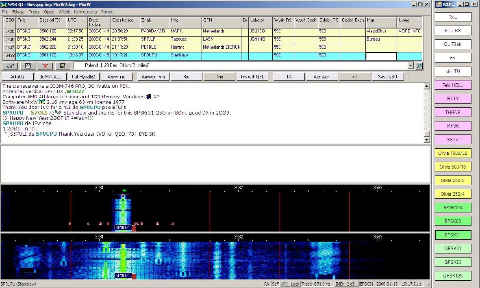This screenshot has height=288, width=480.
Task: Click the Save QSO button
Action: (388, 77)
